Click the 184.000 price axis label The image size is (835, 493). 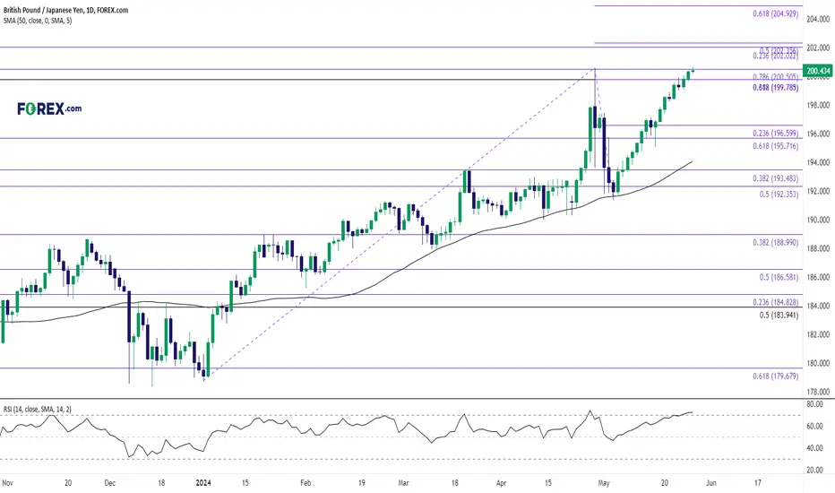(x=818, y=306)
